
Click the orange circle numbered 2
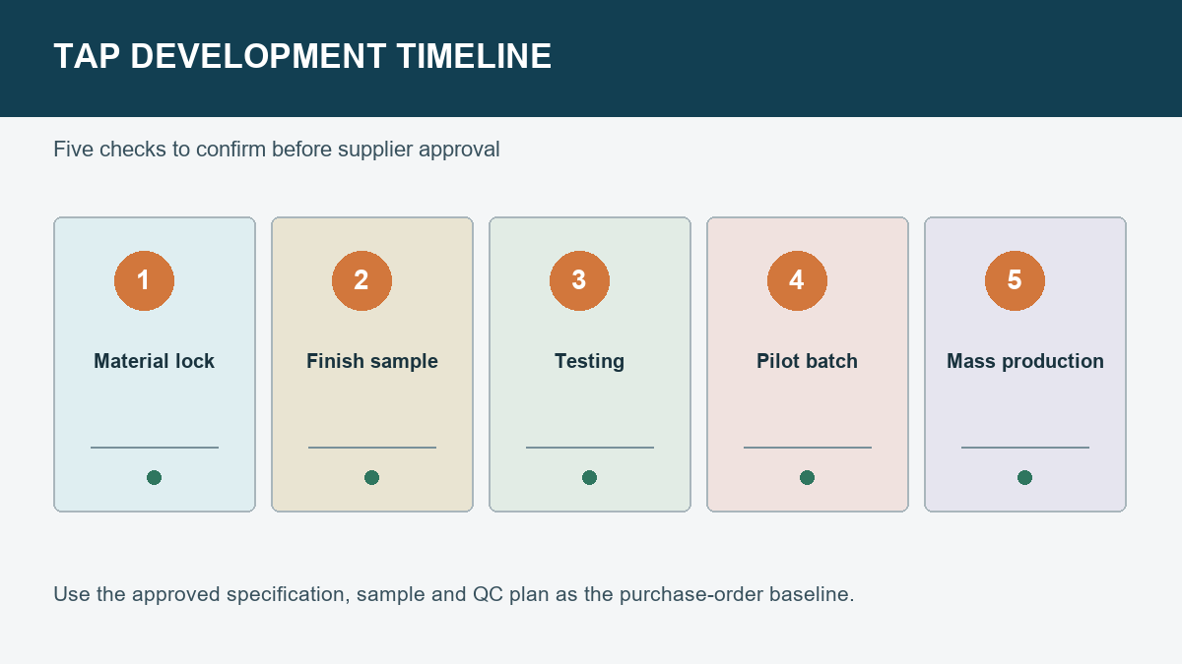pyautogui.click(x=361, y=280)
